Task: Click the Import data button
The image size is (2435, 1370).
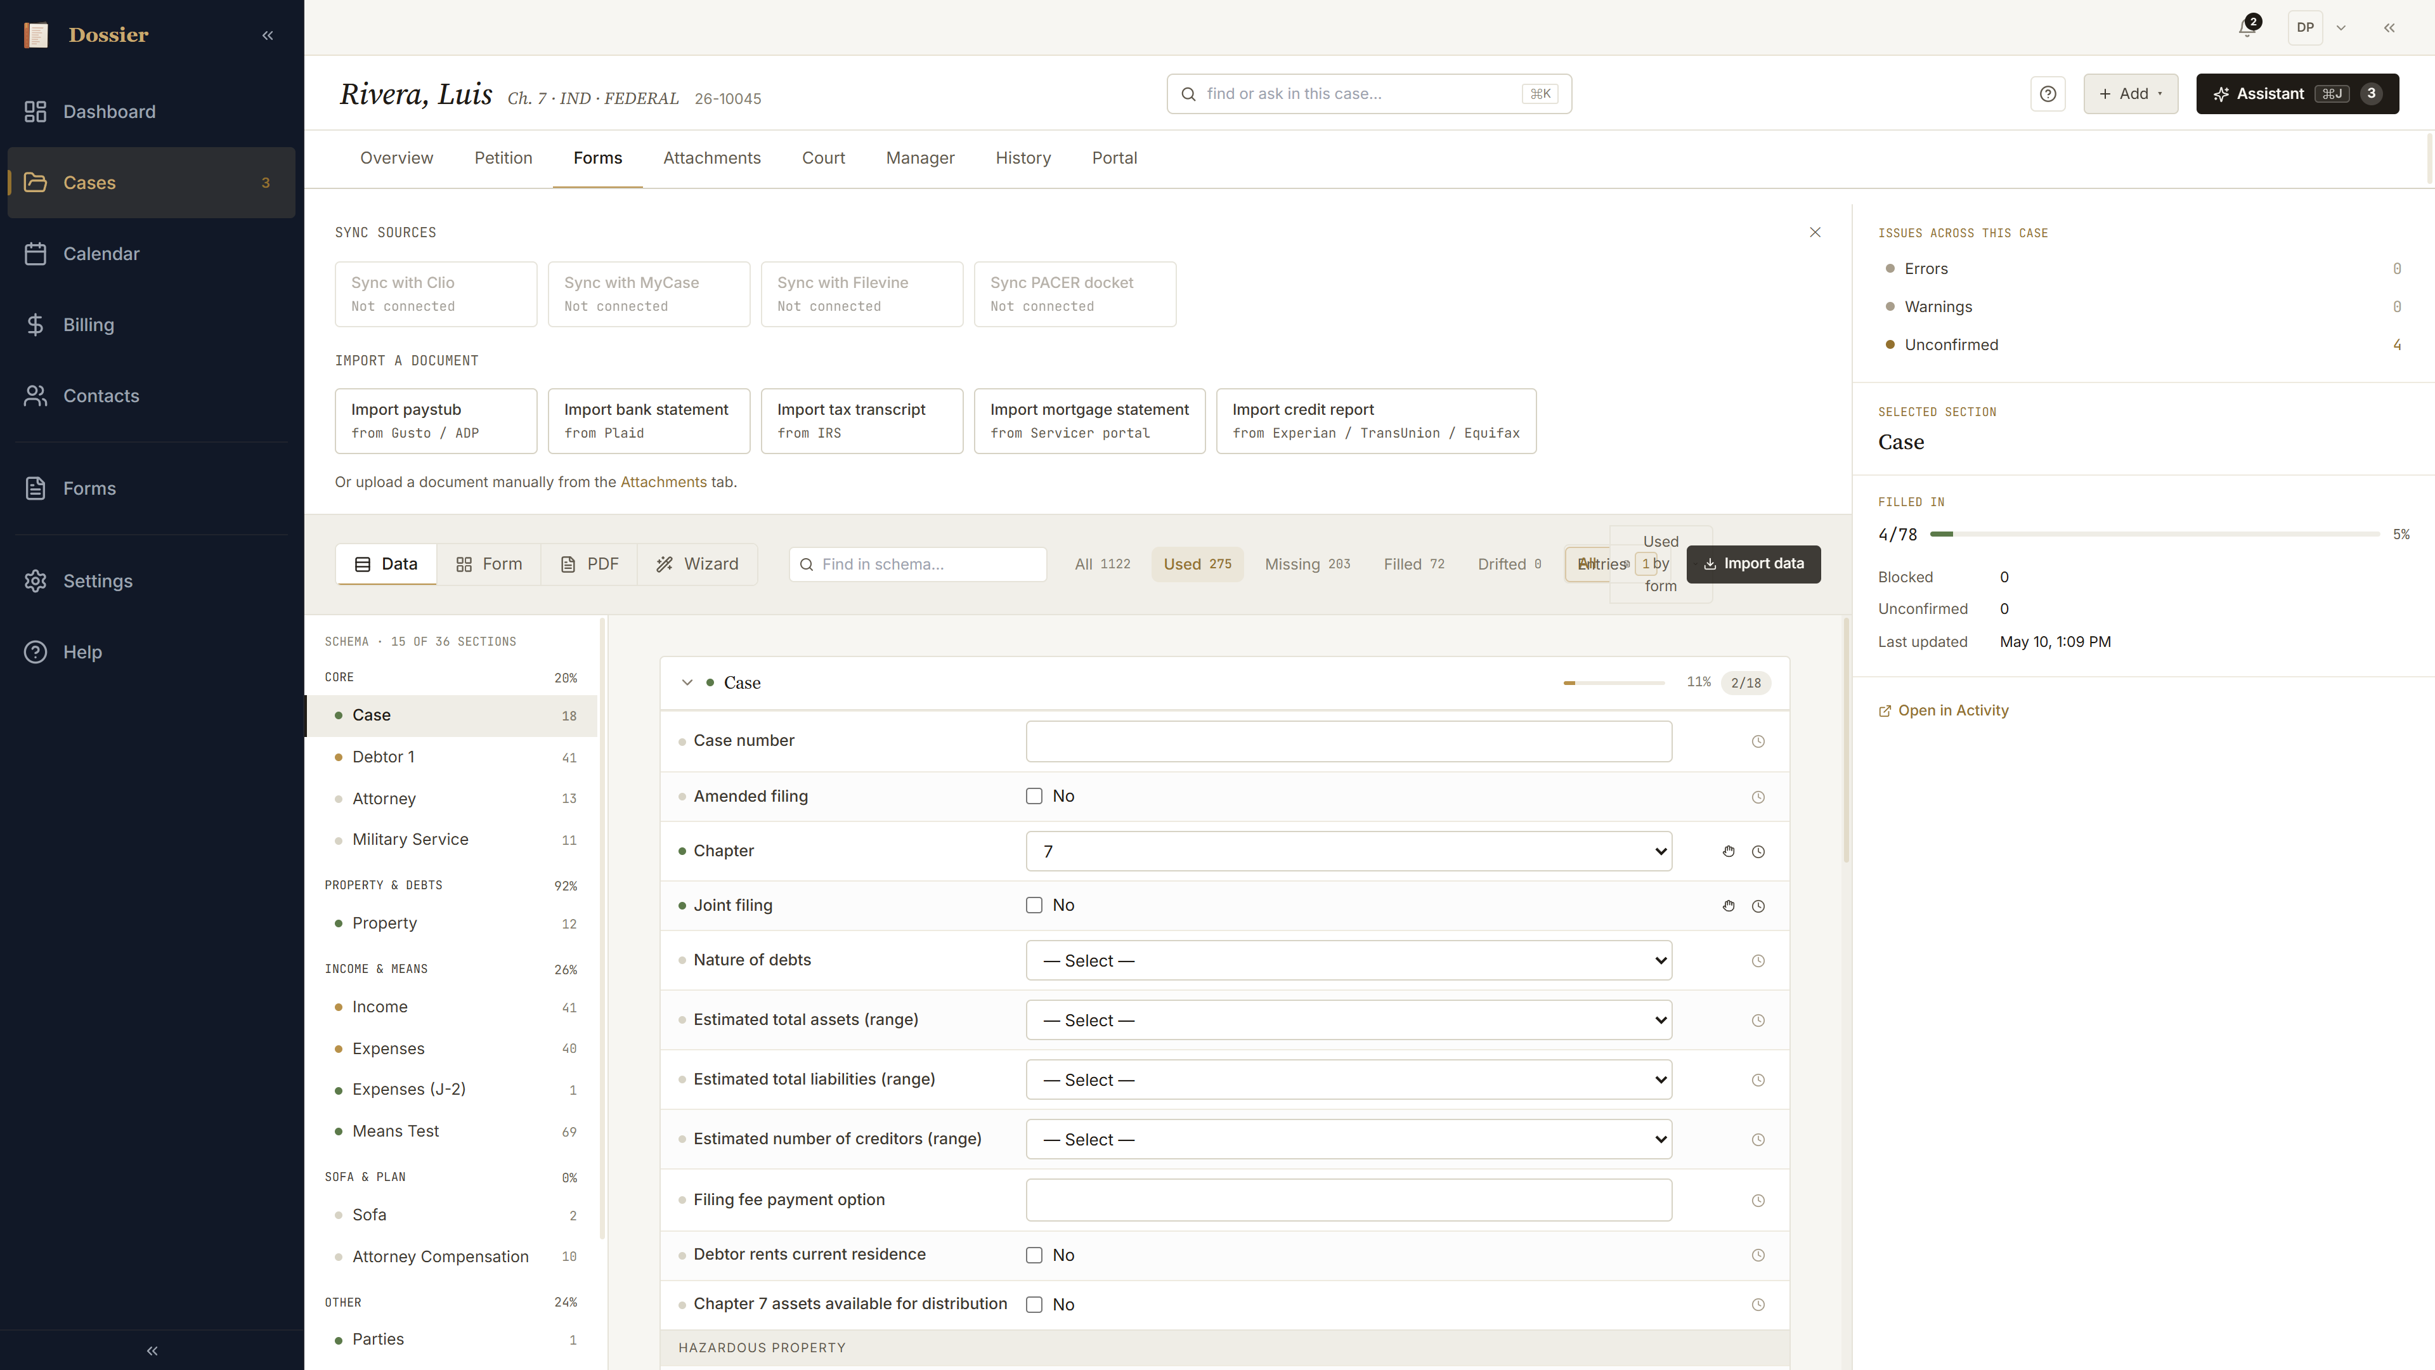Action: [x=1753, y=563]
